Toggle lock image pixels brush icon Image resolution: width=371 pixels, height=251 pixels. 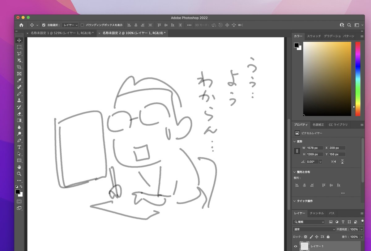pos(311,237)
